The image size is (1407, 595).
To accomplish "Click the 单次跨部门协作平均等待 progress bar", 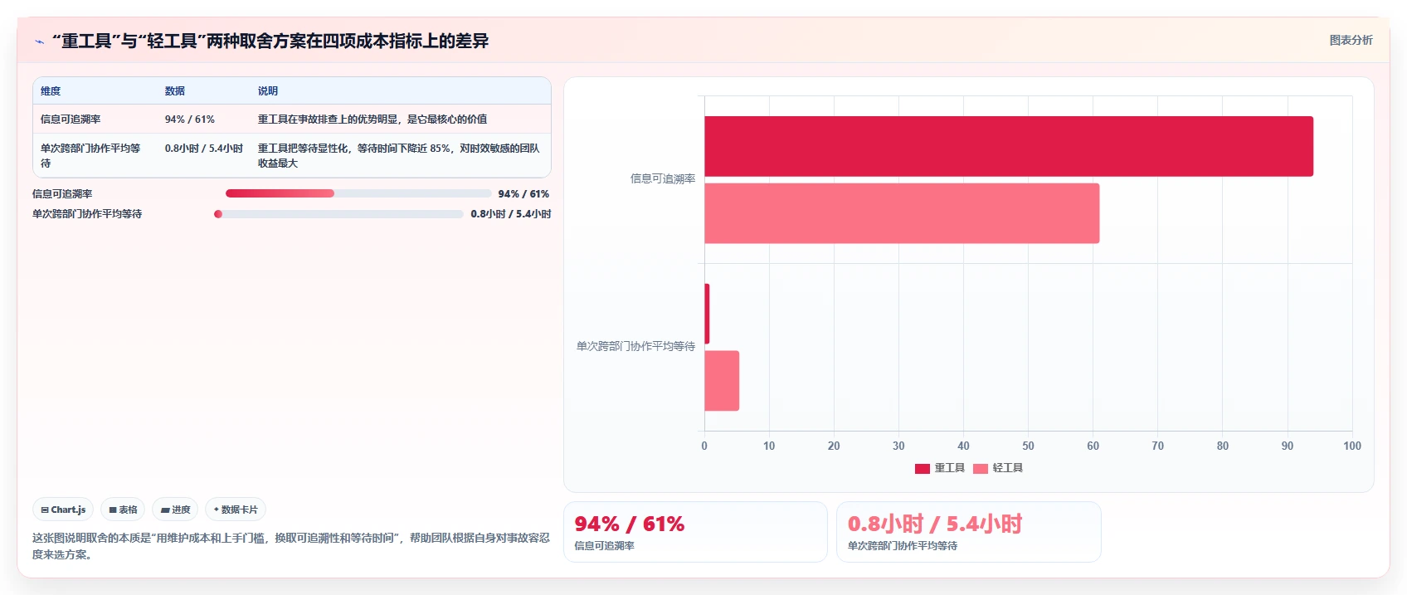I will [338, 214].
